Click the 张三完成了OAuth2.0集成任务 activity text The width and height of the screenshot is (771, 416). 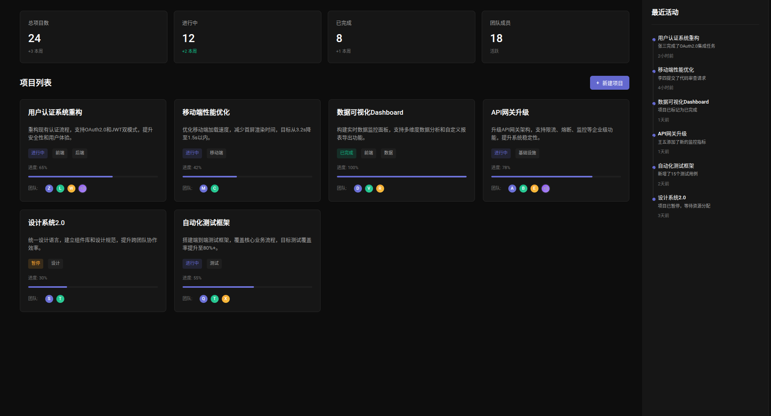(686, 46)
